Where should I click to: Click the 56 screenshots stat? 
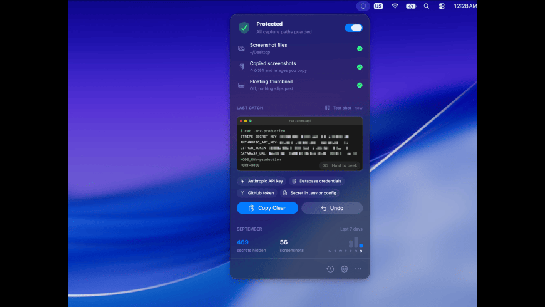[x=292, y=246]
